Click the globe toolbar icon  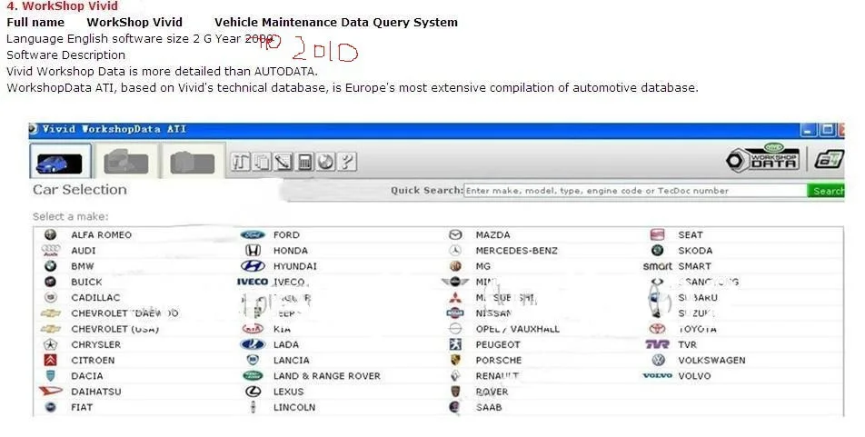point(325,162)
